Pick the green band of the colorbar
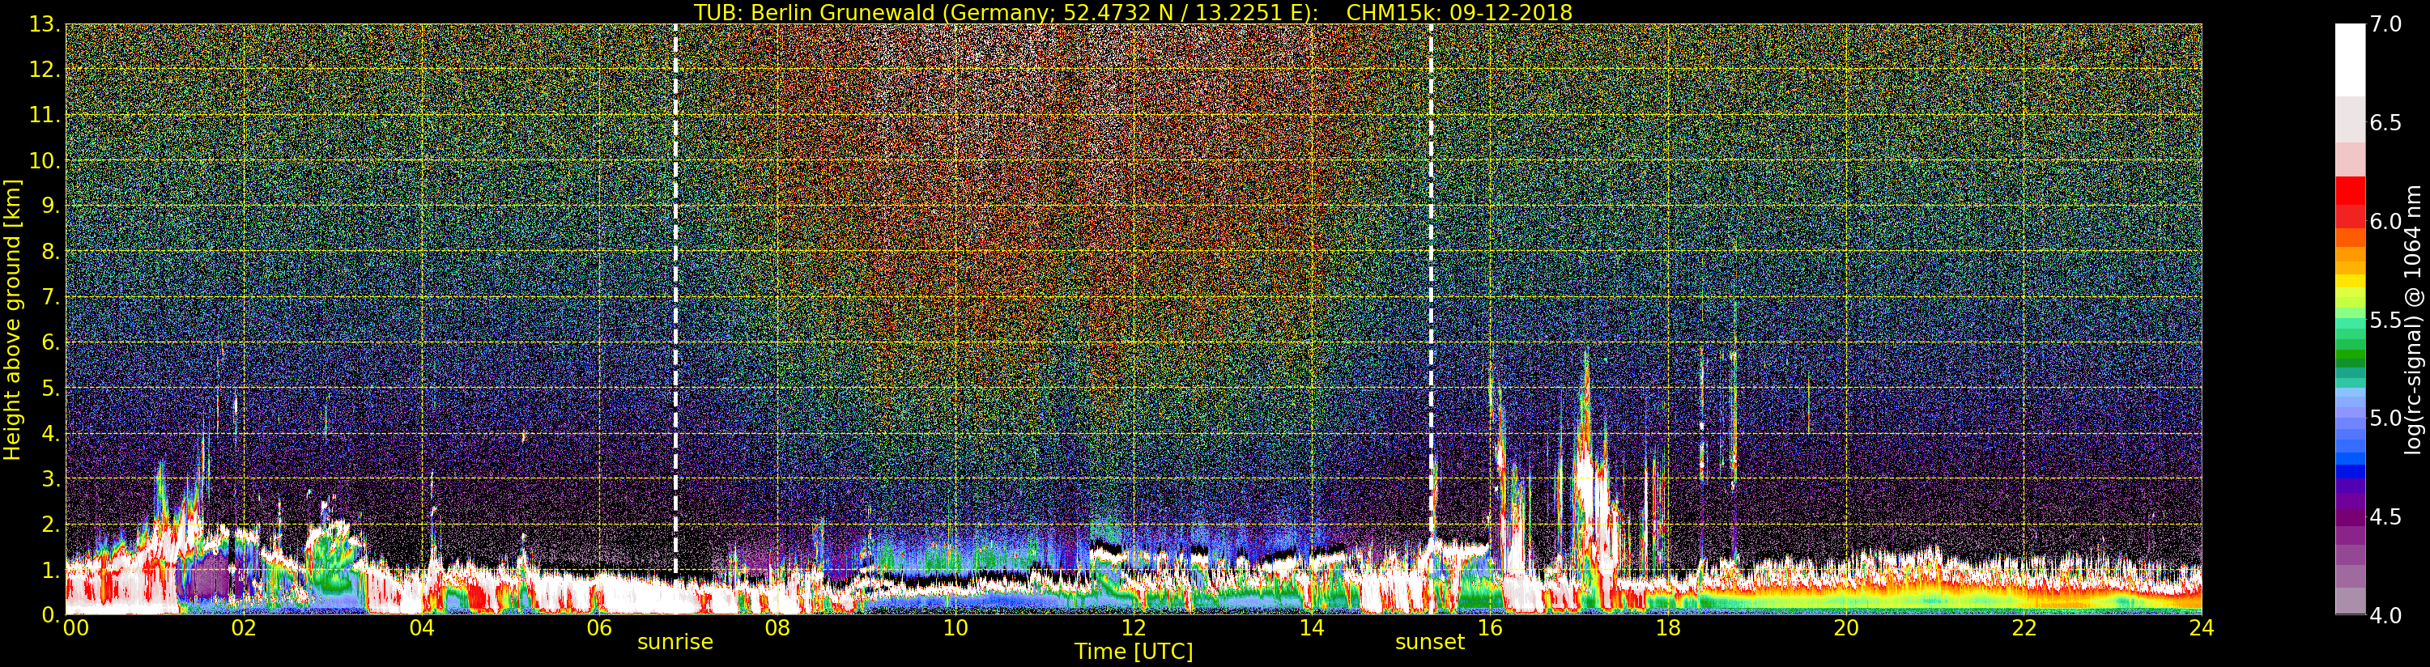 point(2350,359)
